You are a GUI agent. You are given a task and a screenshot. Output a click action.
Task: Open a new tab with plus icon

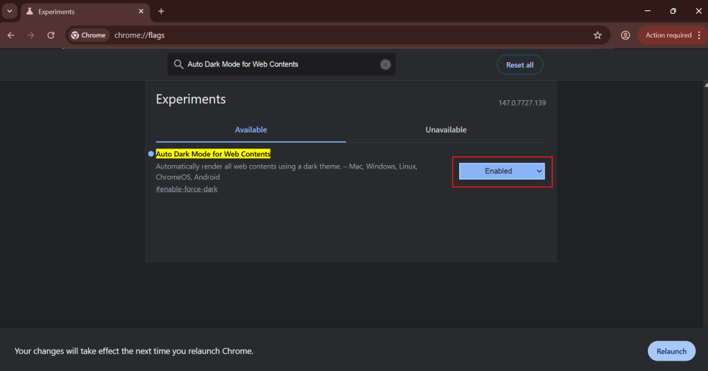[161, 11]
